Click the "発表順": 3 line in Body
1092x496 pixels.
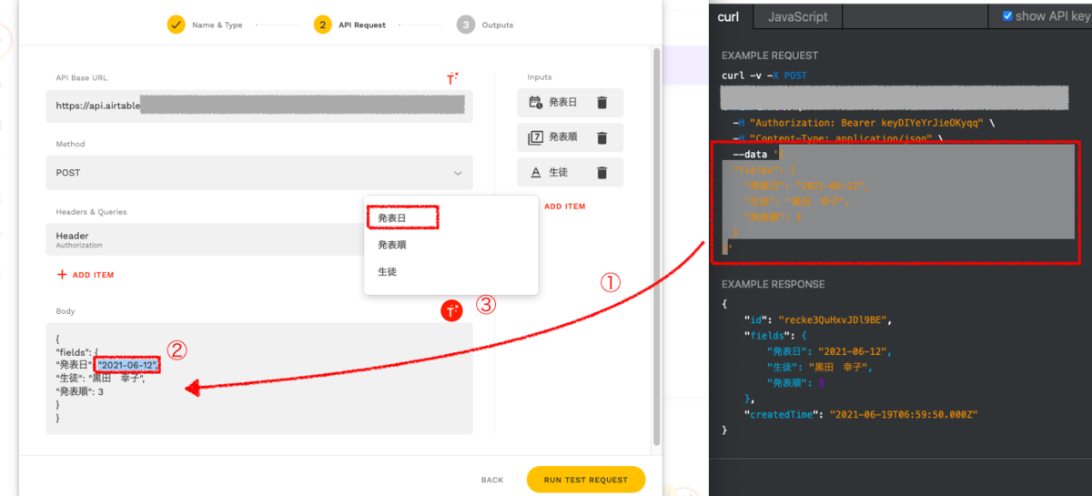(x=80, y=391)
